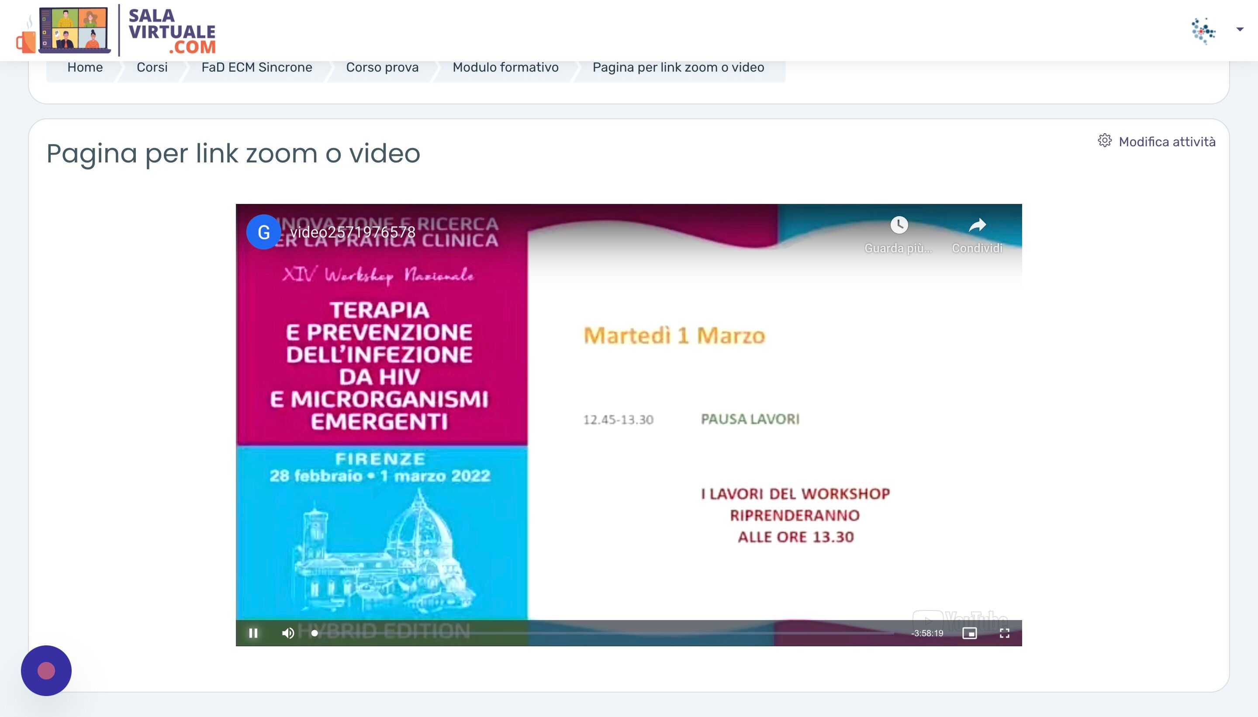Click the Sala Virtuale logo
This screenshot has width=1258, height=717.
click(116, 31)
